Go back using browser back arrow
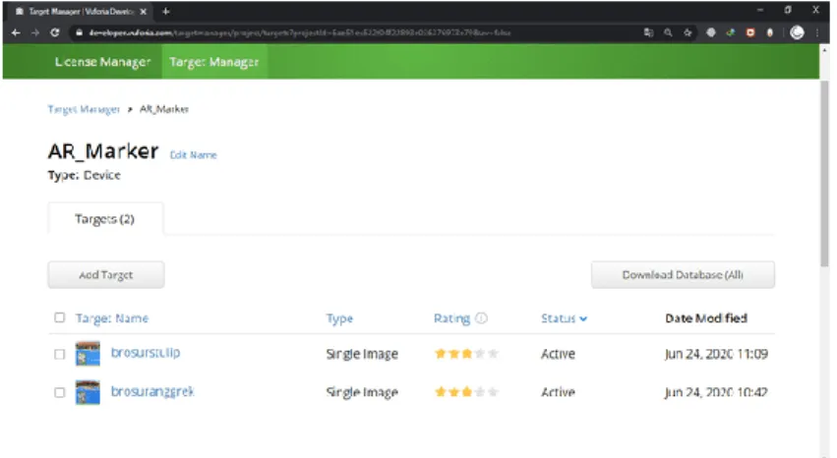The height and width of the screenshot is (458, 837). (16, 33)
